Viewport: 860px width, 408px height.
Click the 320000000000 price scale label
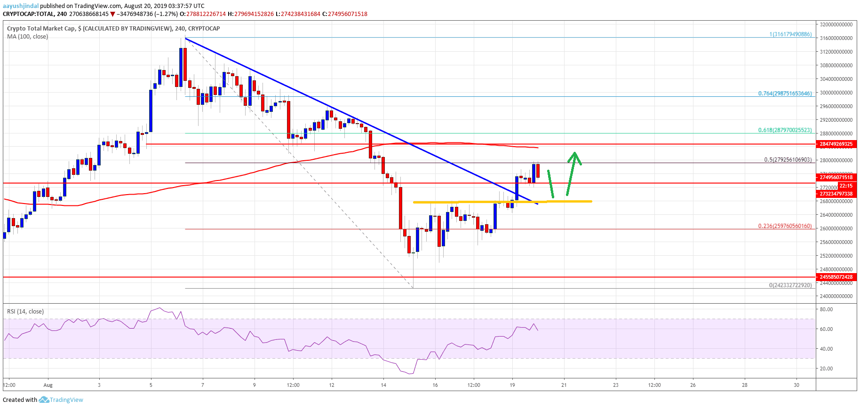tap(836, 24)
